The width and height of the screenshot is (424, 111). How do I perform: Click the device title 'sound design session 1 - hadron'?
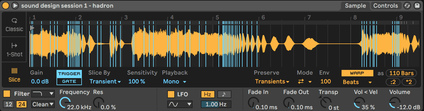(67, 6)
